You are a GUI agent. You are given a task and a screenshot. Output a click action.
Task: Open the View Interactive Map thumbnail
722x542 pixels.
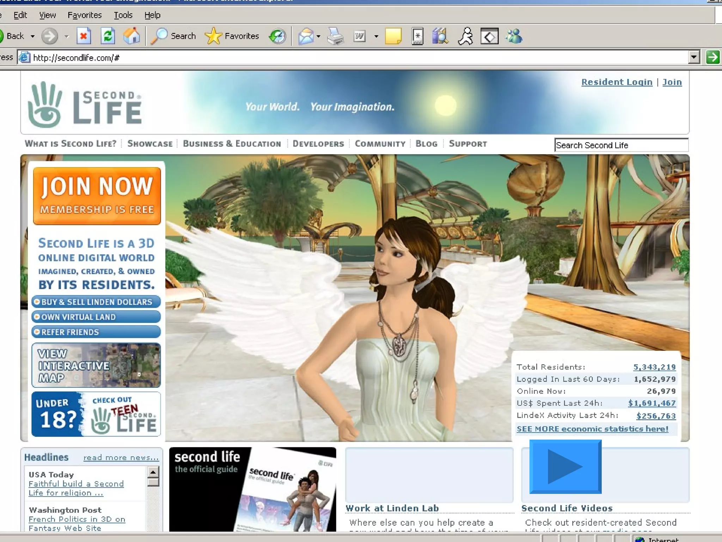96,365
